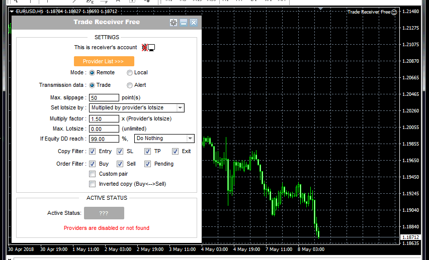This screenshot has height=260, width=429.
Task: Enable Inverted copy (Buy<-->Sell)
Action: pyautogui.click(x=92, y=184)
